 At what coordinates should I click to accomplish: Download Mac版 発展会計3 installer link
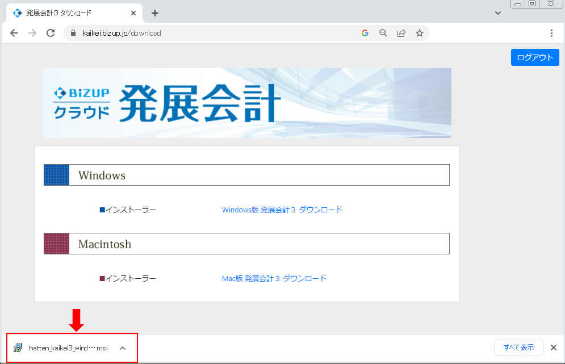click(x=274, y=279)
